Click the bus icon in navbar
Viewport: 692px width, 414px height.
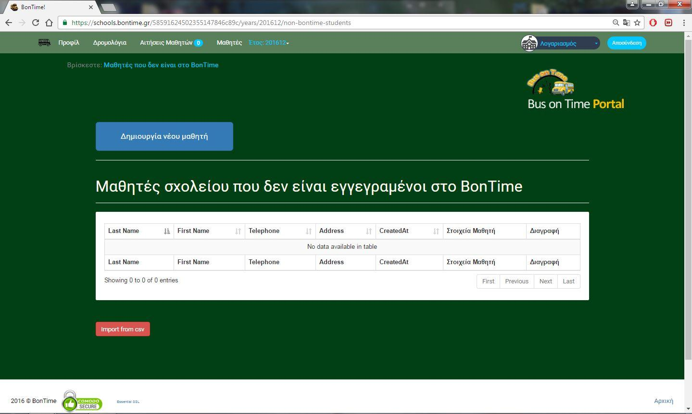[x=44, y=42]
